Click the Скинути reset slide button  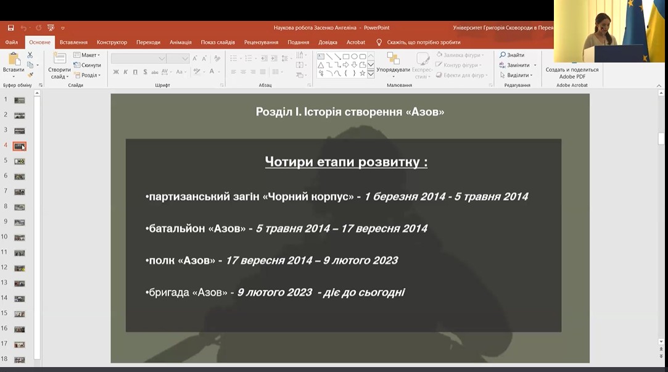[88, 65]
